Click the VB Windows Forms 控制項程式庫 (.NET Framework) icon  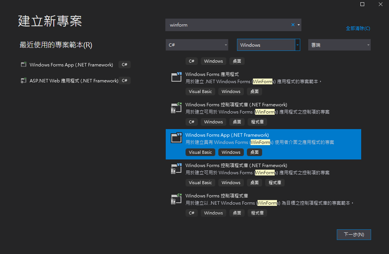pyautogui.click(x=176, y=169)
